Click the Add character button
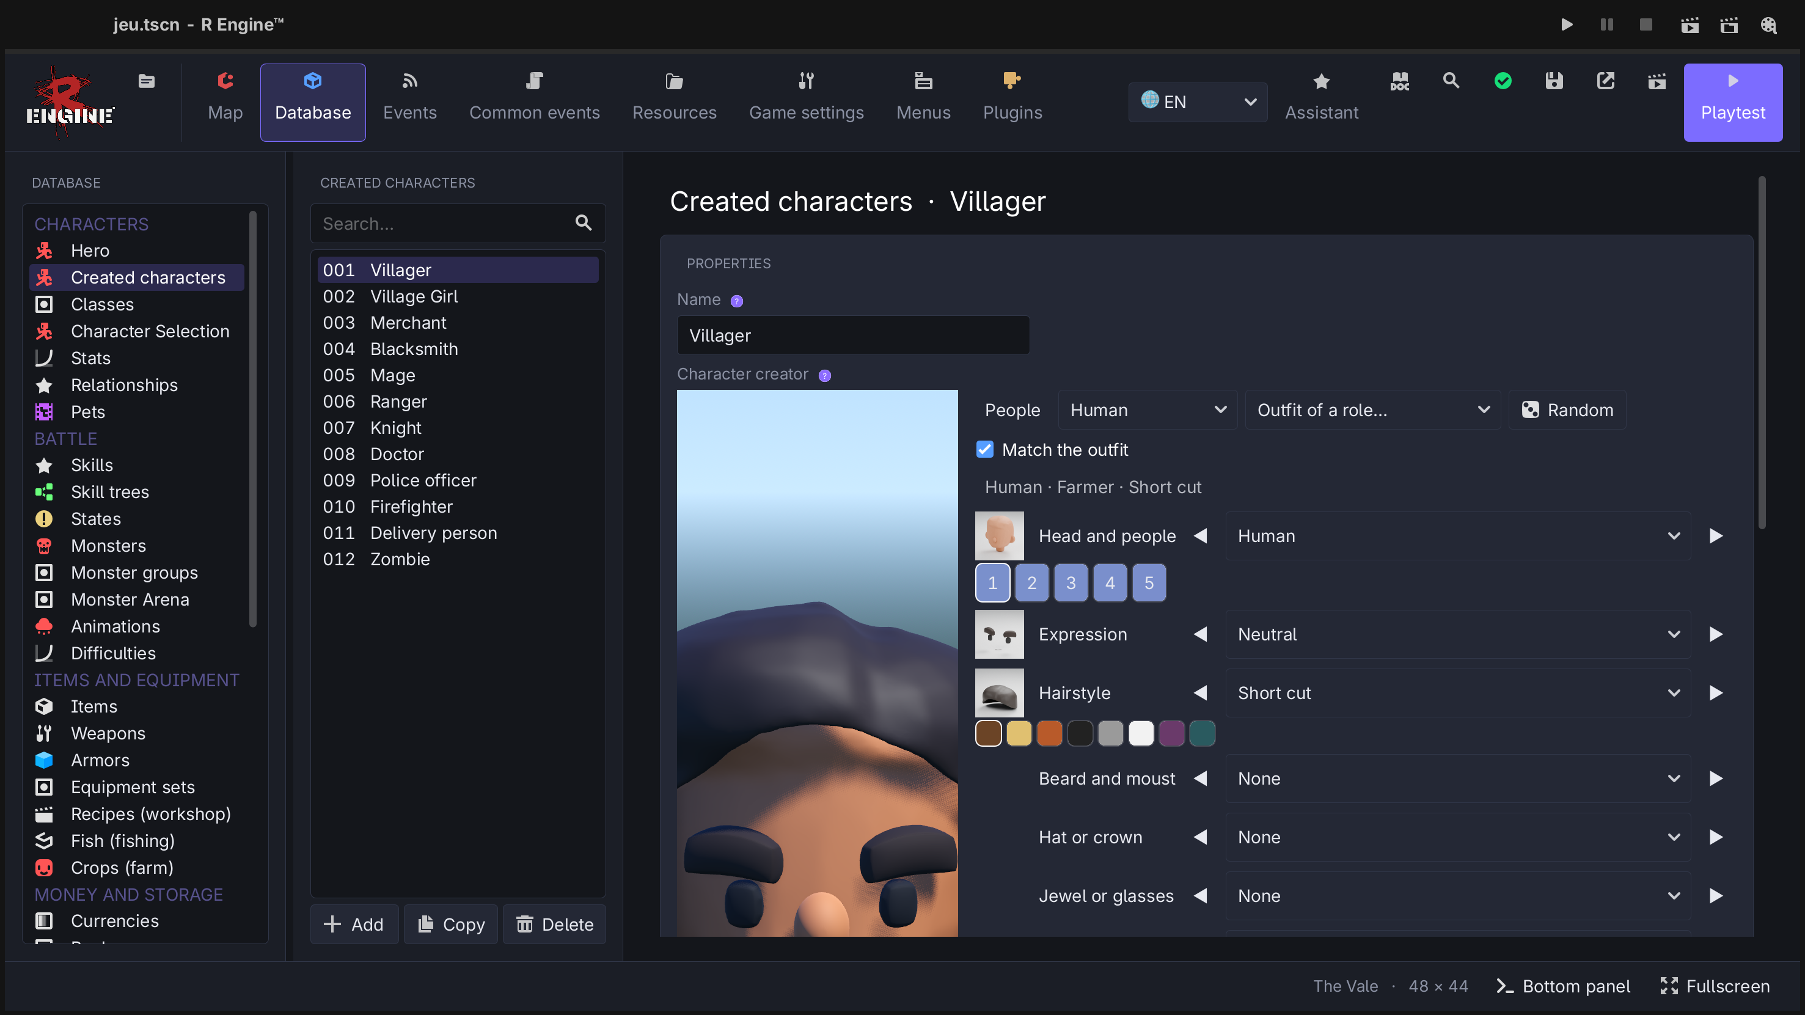Image resolution: width=1805 pixels, height=1015 pixels. [x=354, y=924]
